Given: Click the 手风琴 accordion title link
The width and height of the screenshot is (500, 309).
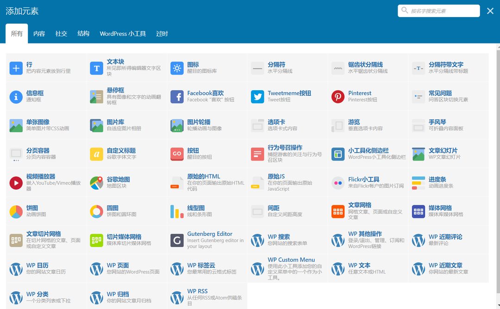Looking at the screenshot, I should tap(437, 122).
